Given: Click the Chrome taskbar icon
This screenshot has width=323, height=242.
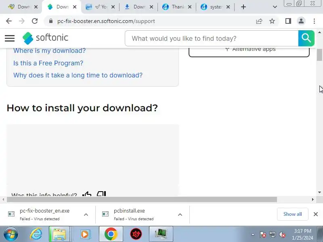Looking at the screenshot, I should click(x=111, y=234).
